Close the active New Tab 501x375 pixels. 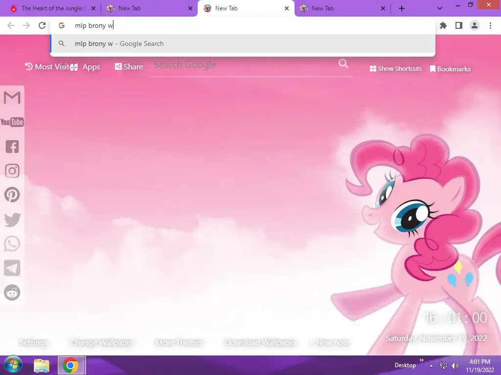(x=287, y=9)
